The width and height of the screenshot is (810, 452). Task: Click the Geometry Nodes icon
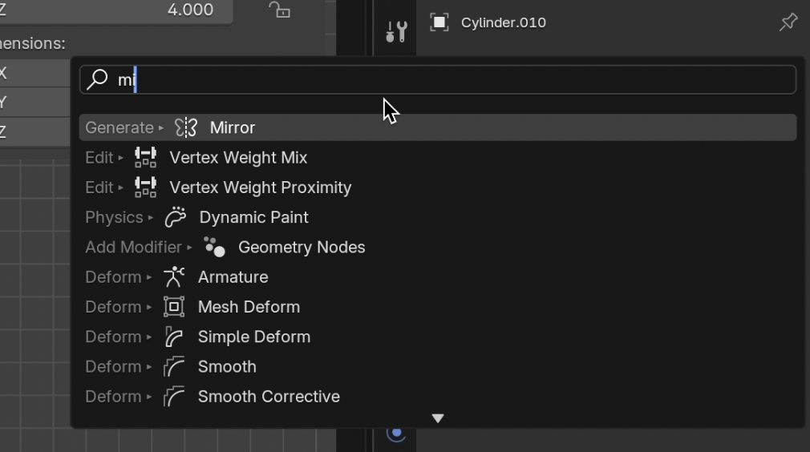click(214, 247)
